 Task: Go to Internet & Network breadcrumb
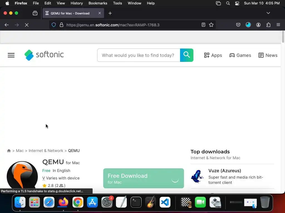point(46,151)
